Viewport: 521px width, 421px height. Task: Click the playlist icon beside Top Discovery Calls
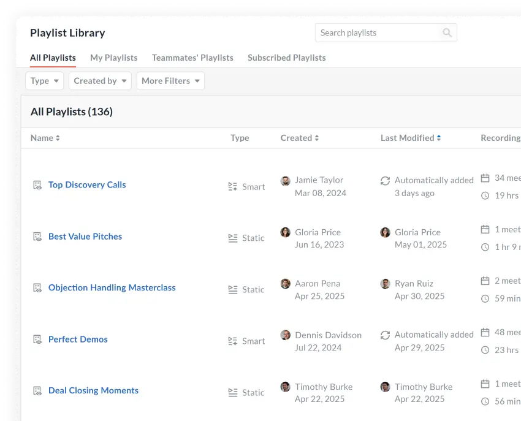pos(37,185)
